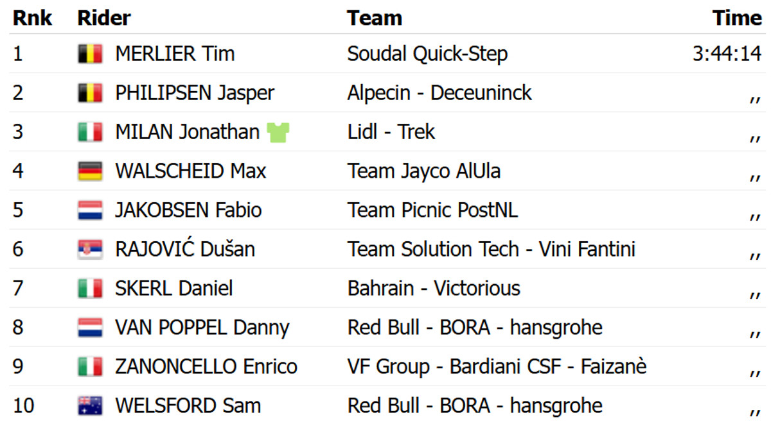The height and width of the screenshot is (424, 771).
Task: Open the Soudal Quick-Step team page
Action: 427,54
